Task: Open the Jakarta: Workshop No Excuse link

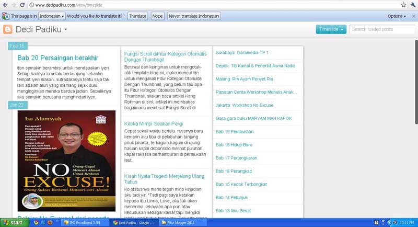Action: (245, 105)
